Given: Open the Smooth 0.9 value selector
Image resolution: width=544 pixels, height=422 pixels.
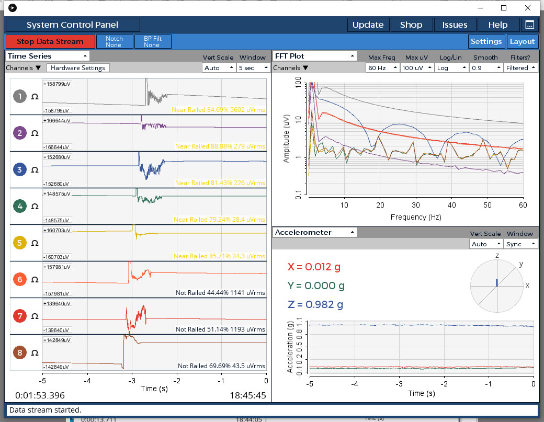Looking at the screenshot, I should click(486, 68).
